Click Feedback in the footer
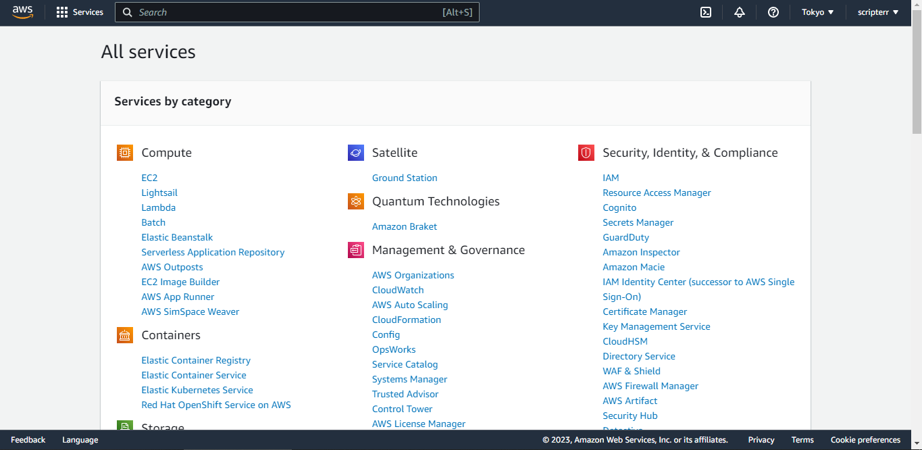Screen dimensions: 922x450 (x=28, y=440)
